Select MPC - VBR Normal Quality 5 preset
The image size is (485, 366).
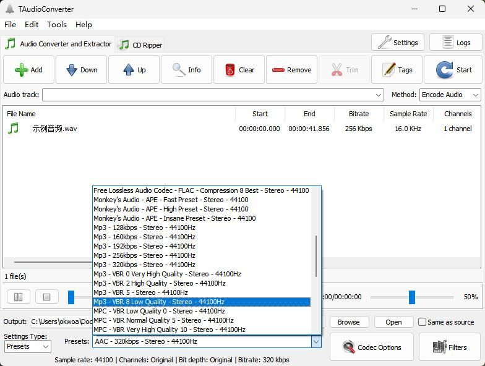coord(202,320)
